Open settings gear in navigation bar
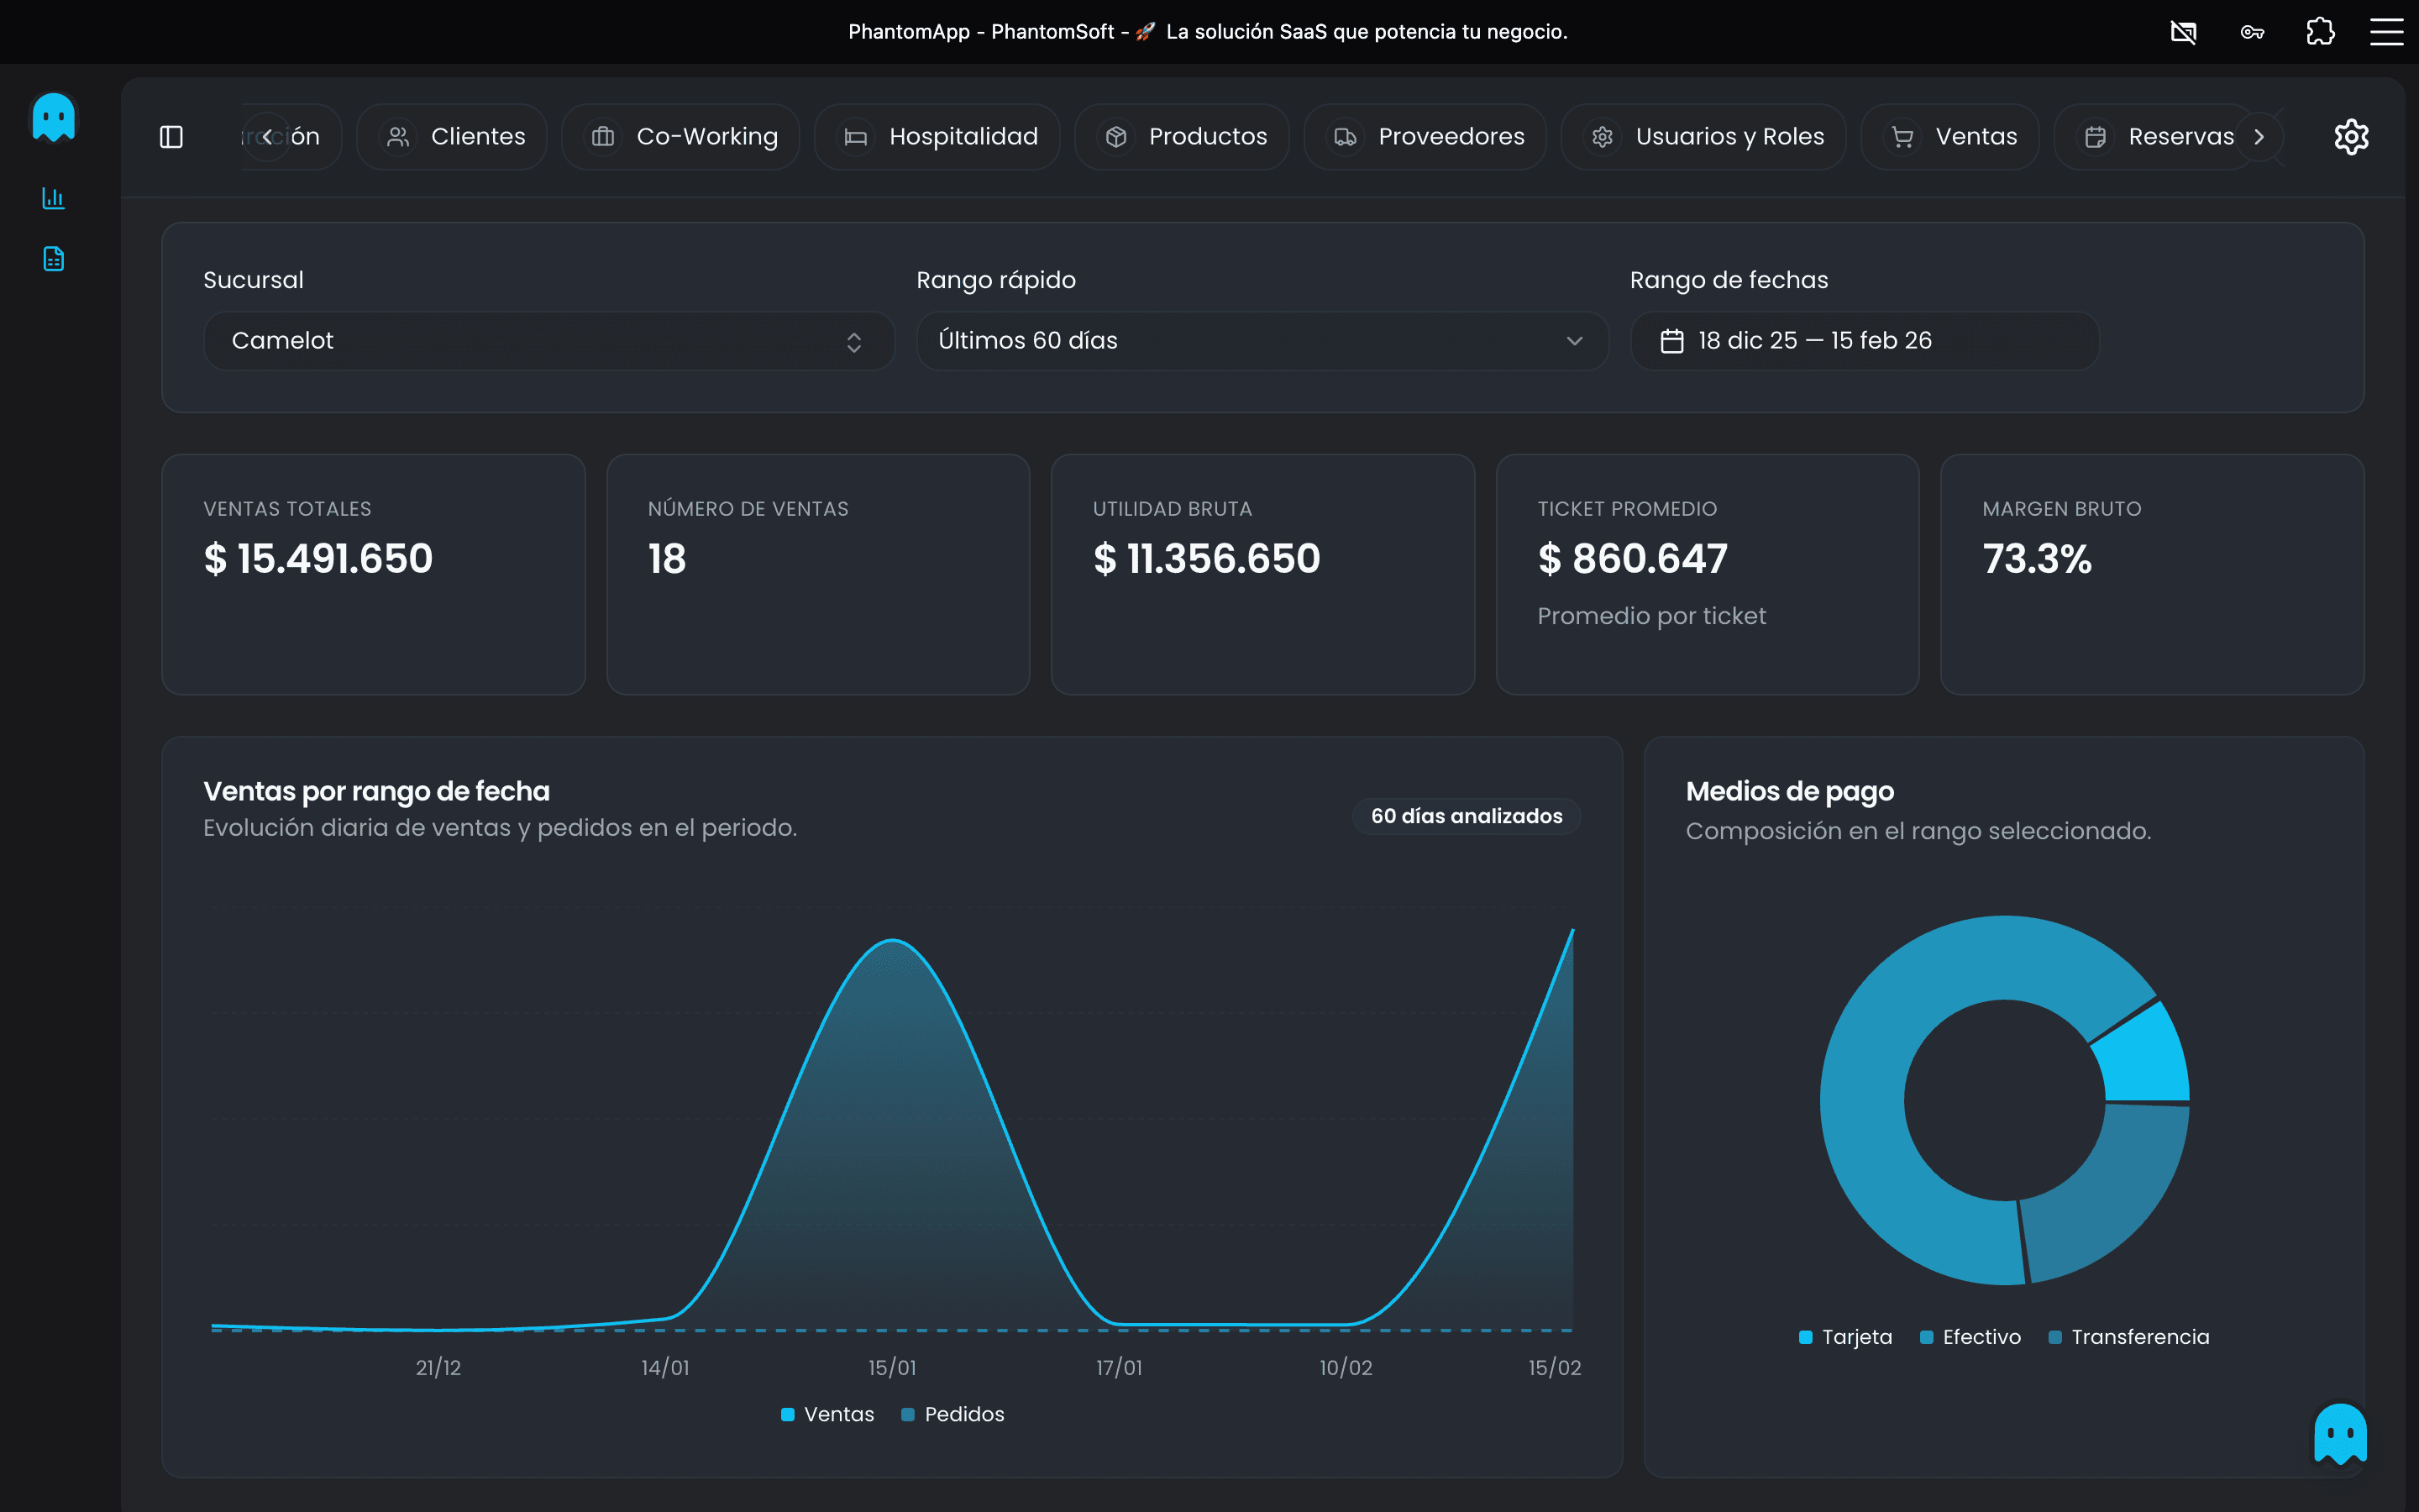Viewport: 2419px width, 1512px height. 2351,137
